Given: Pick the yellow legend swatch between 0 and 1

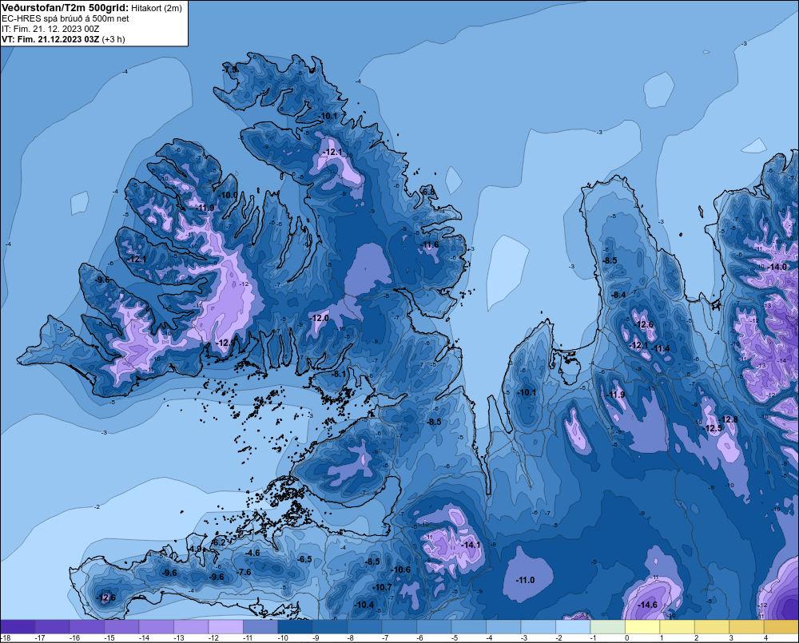Looking at the screenshot, I should pyautogui.click(x=642, y=627).
